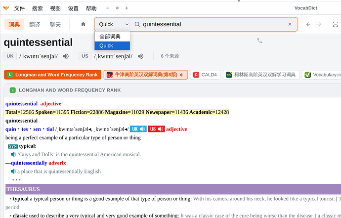Image resolution: width=341 pixels, height=218 pixels.
Task: Click the zoom in plus icon
Action: [127, 8]
